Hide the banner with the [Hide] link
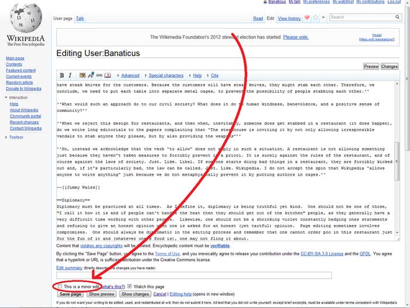Image resolution: width=410 pixels, height=308 pixels. (377, 35)
